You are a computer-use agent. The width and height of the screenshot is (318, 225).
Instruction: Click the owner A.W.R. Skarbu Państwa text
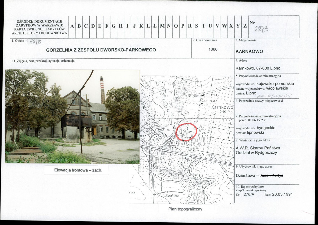coord(258,148)
